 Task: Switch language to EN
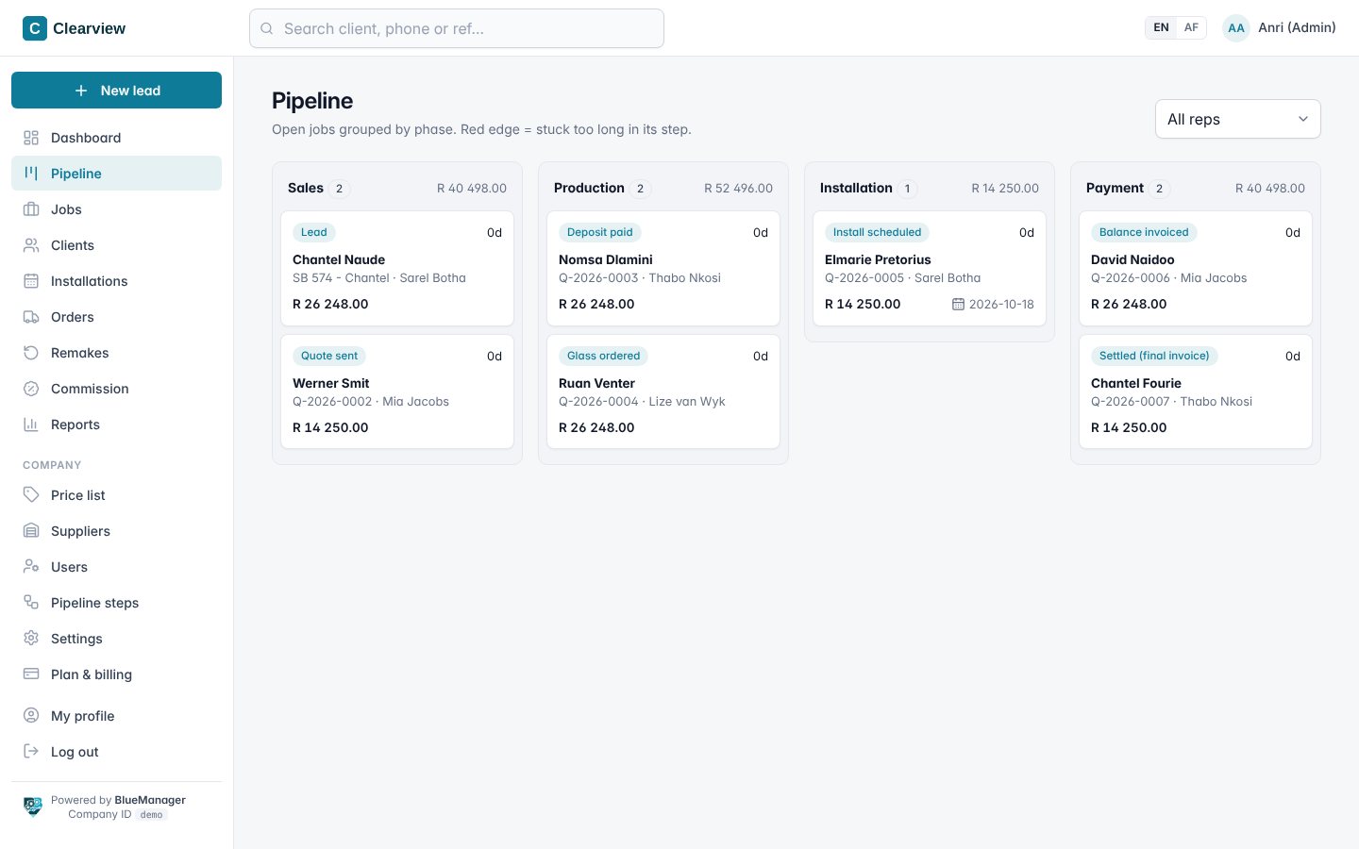pyautogui.click(x=1162, y=27)
